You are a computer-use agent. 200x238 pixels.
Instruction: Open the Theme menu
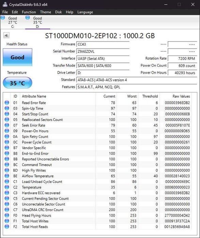pyautogui.click(x=46, y=12)
